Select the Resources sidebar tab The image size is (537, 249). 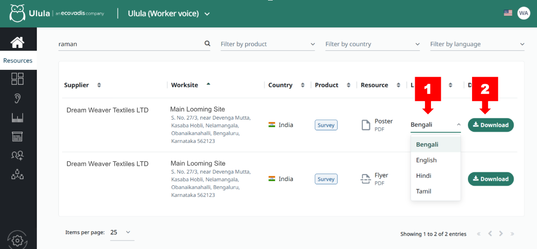[x=18, y=61]
